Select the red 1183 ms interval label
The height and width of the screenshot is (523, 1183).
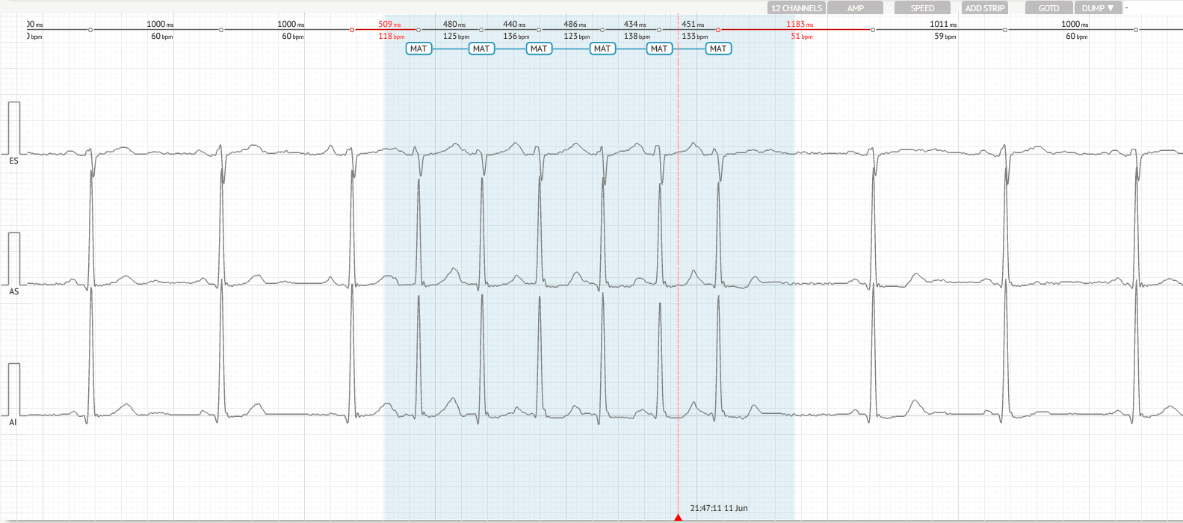pos(799,25)
